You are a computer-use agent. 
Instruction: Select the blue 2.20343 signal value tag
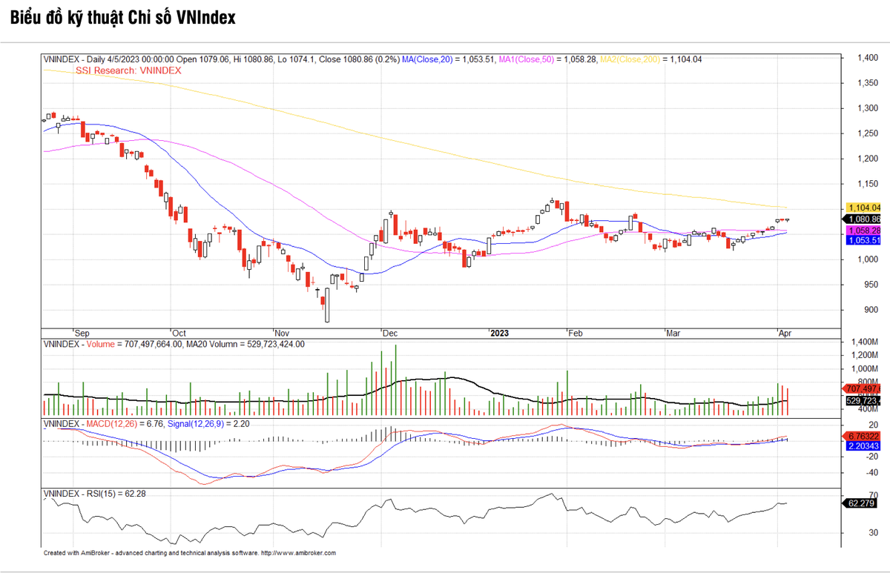pos(863,446)
